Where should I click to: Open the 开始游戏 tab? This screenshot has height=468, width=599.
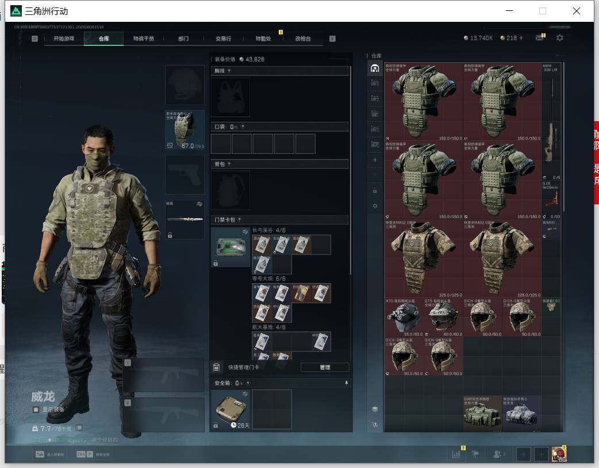[64, 38]
